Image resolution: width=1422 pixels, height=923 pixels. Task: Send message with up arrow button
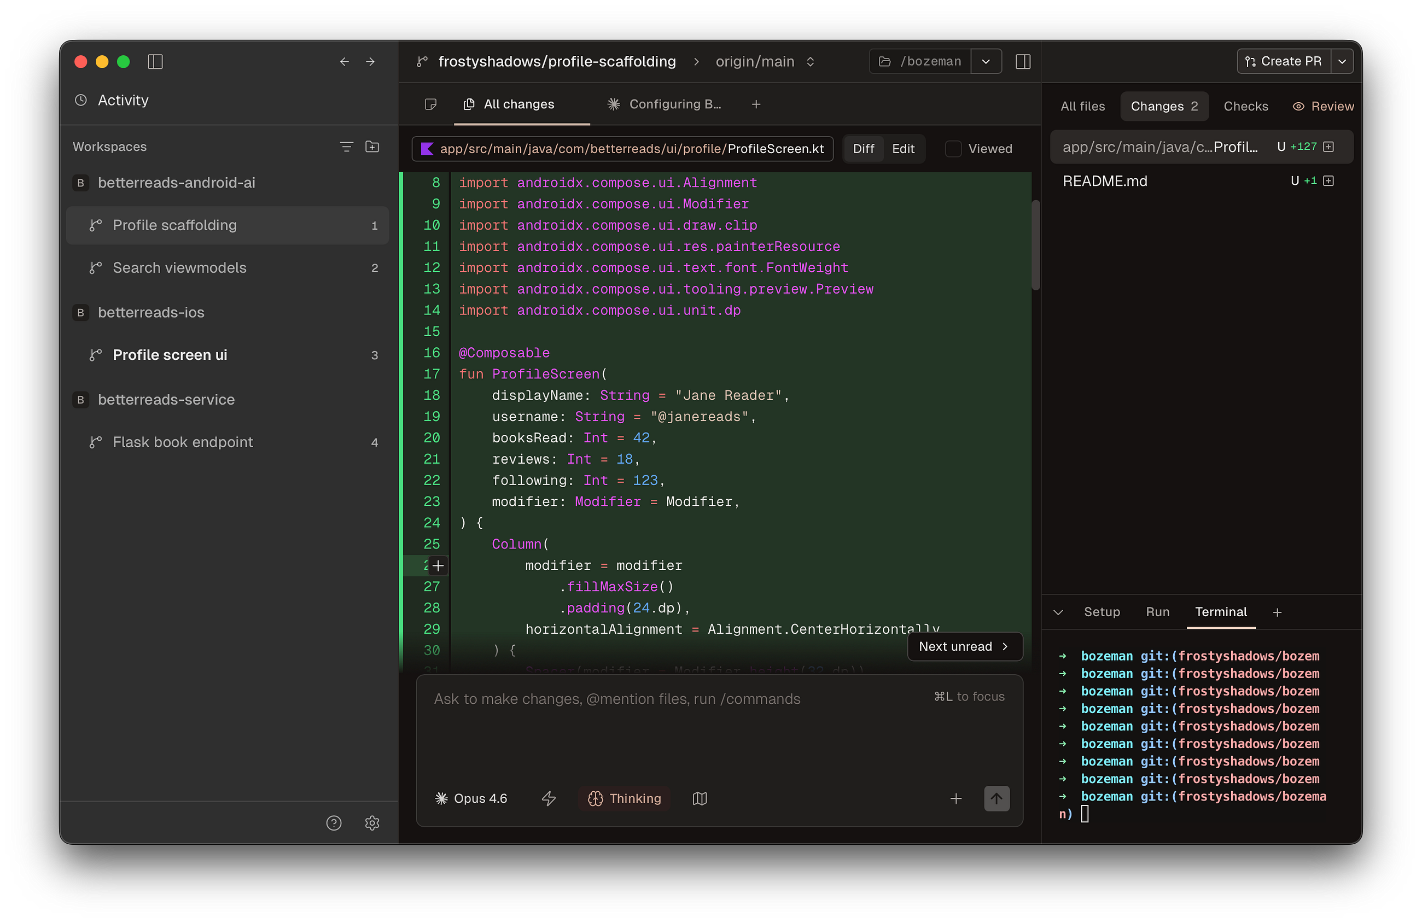tap(996, 799)
